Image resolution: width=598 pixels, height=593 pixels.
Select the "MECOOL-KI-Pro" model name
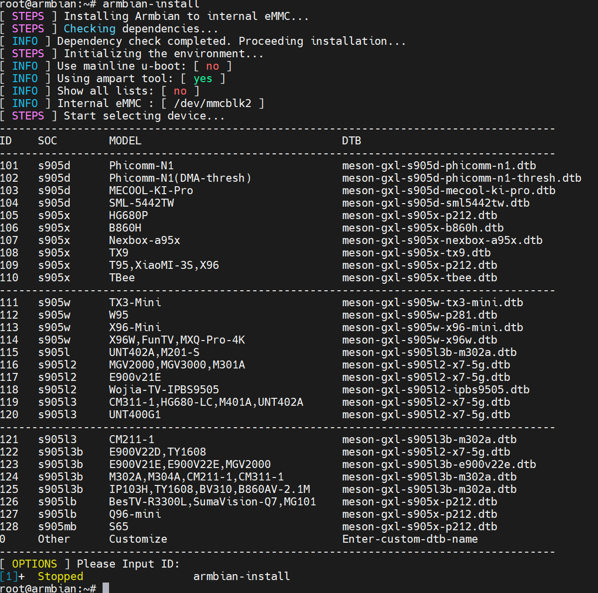tap(151, 191)
